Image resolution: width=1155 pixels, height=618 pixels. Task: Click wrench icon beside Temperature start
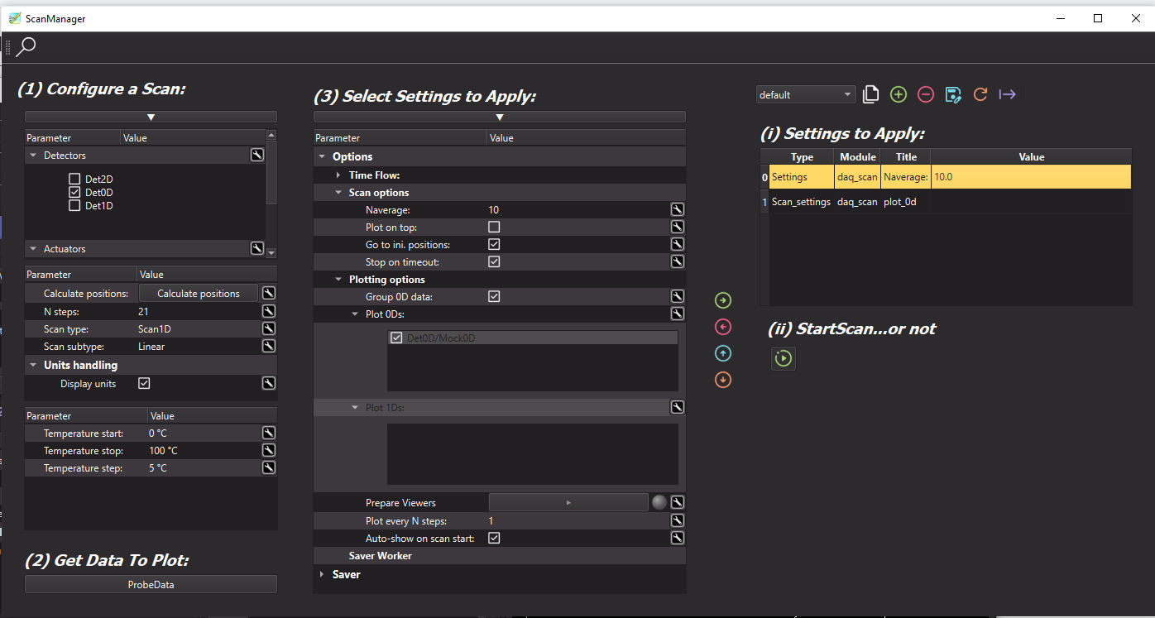pos(269,433)
